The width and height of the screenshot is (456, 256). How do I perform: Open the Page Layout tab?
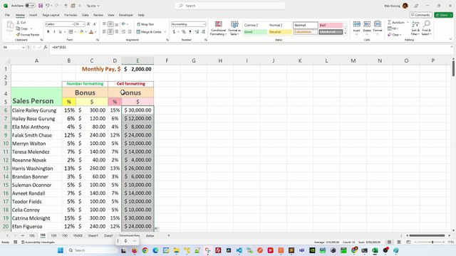(x=51, y=15)
